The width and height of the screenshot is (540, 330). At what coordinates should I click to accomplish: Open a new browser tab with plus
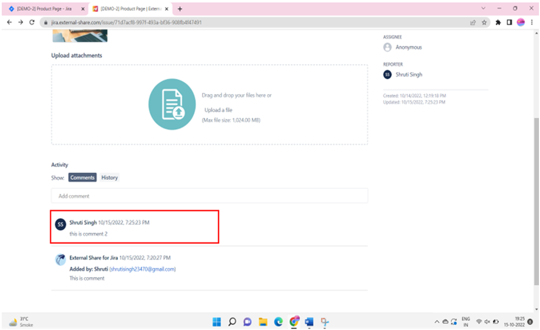point(180,9)
